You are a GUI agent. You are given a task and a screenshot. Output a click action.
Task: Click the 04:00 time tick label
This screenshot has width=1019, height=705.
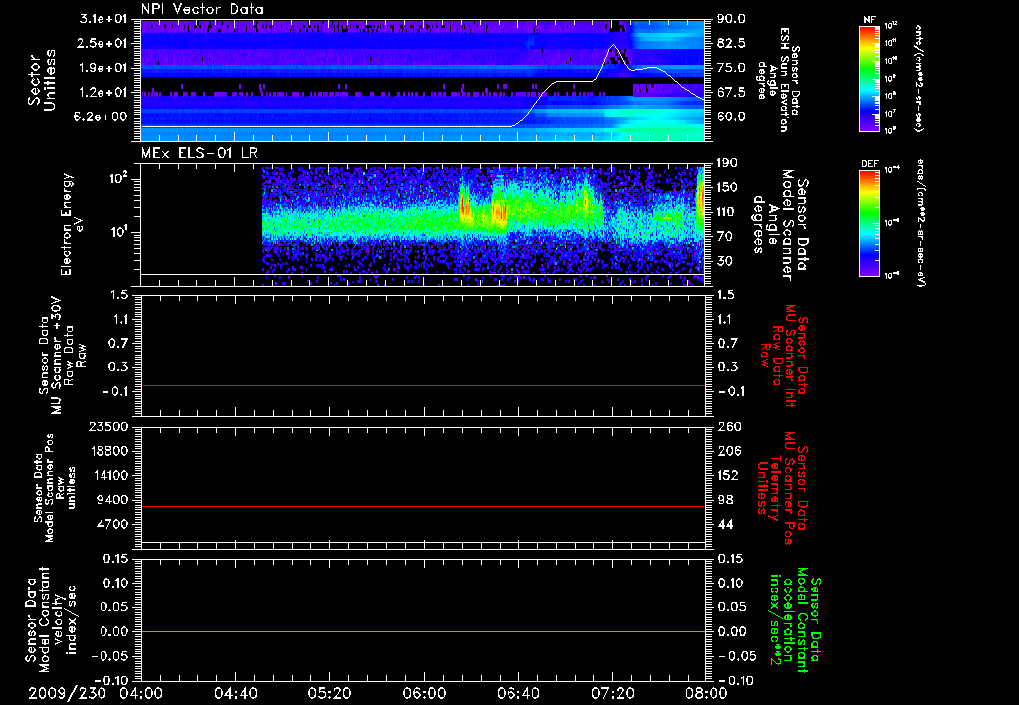141,693
